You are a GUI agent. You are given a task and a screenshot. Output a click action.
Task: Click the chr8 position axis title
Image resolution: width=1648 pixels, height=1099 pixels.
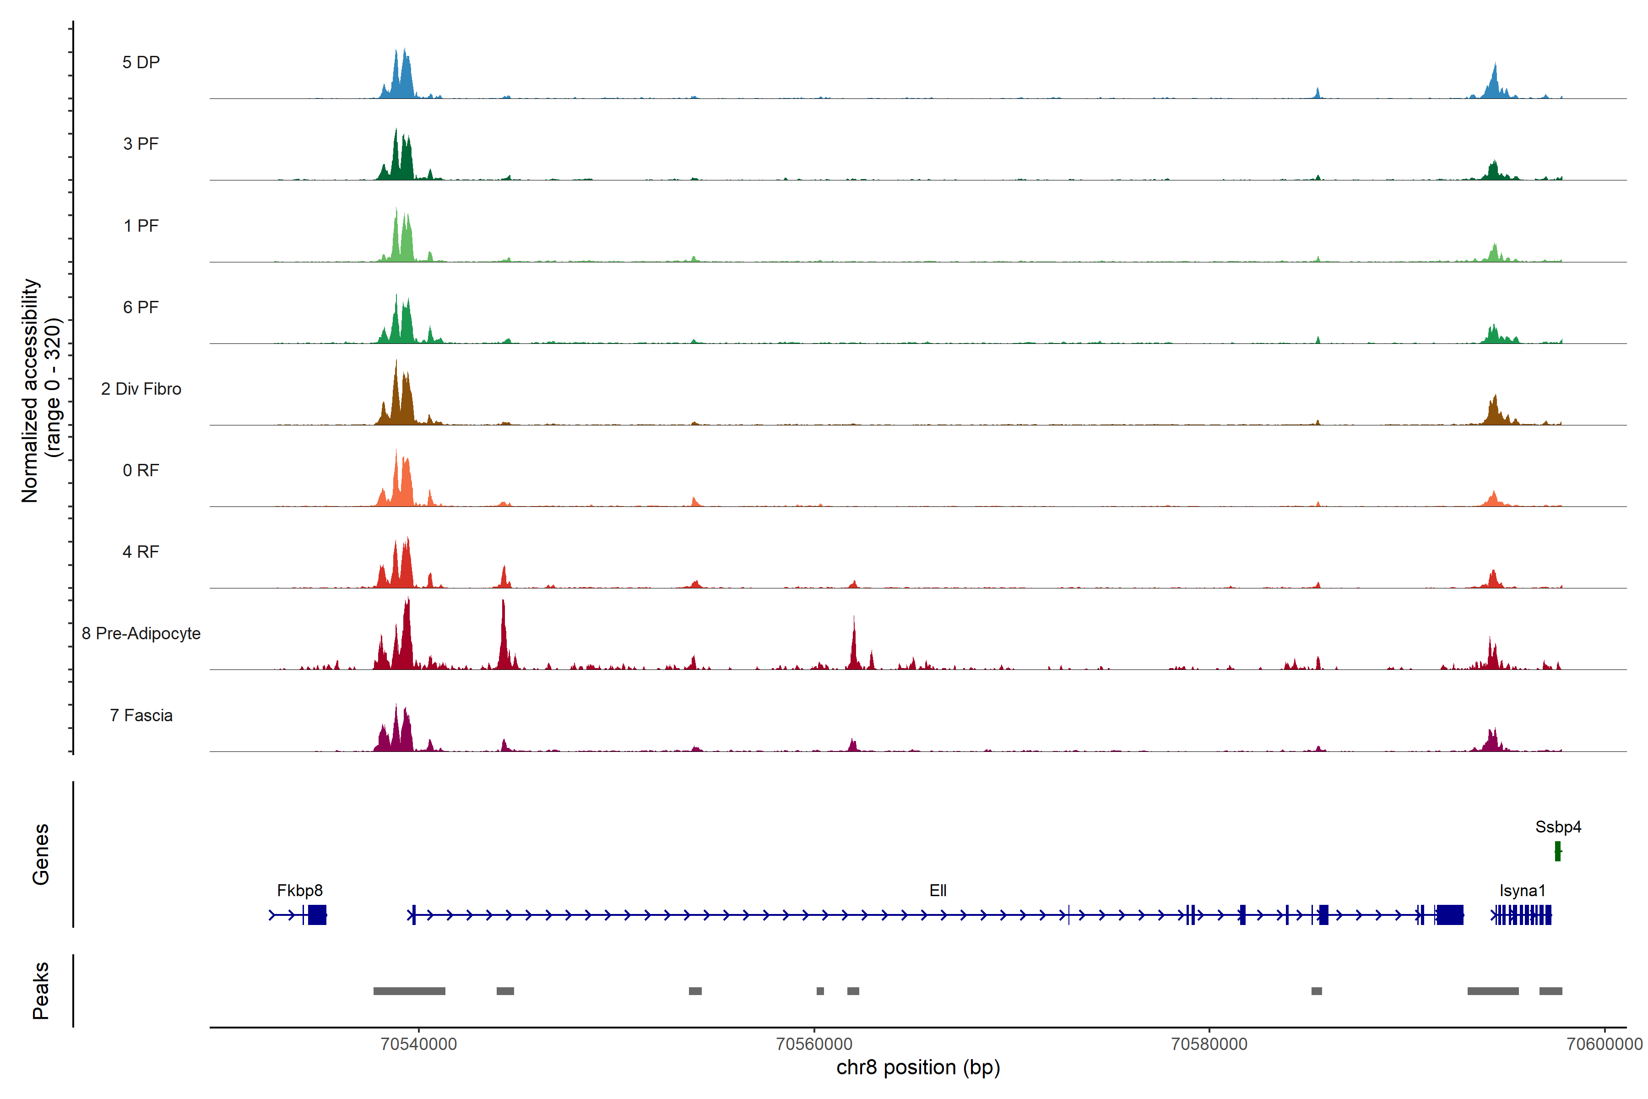(918, 1067)
